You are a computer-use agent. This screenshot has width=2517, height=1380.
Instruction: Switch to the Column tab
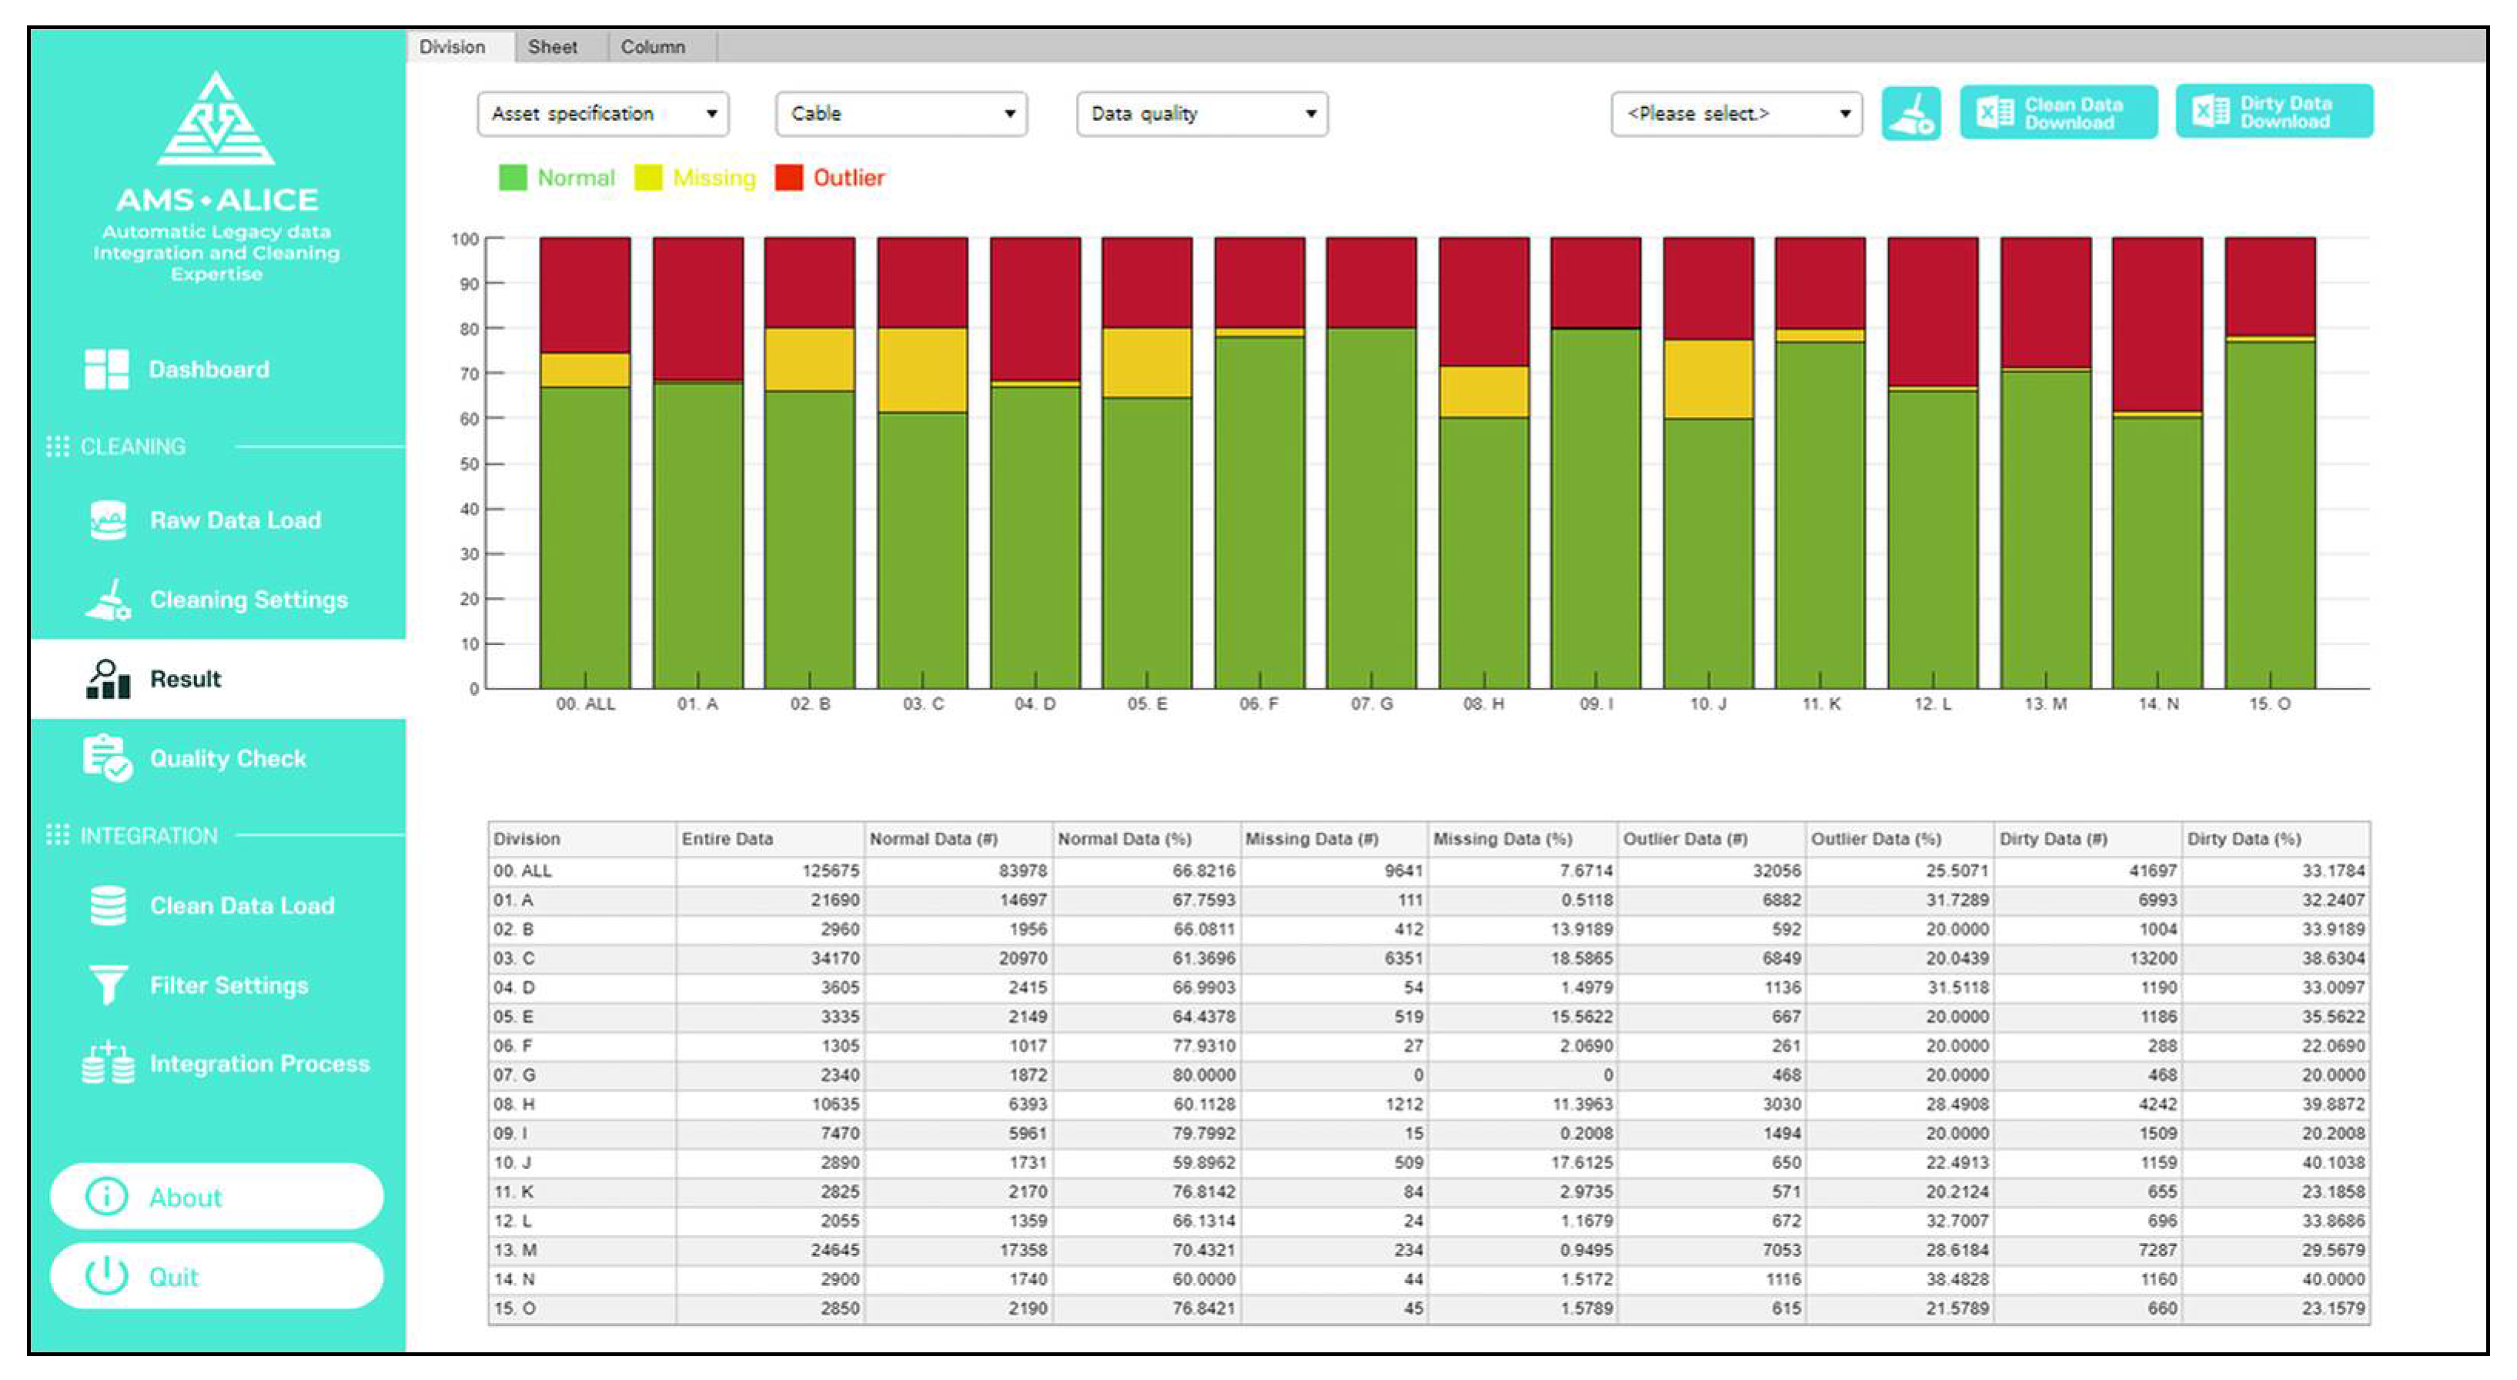[653, 47]
